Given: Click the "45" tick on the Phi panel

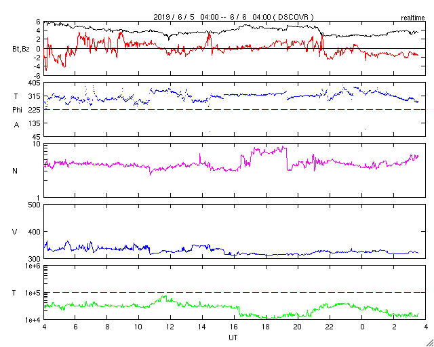Looking at the screenshot, I should click(x=36, y=137).
